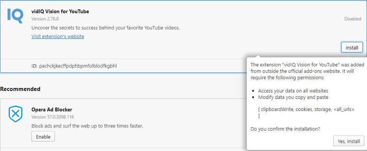Click the Opera Ad Blocker shield icon
This screenshot has width=367, height=151.
pyautogui.click(x=16, y=114)
